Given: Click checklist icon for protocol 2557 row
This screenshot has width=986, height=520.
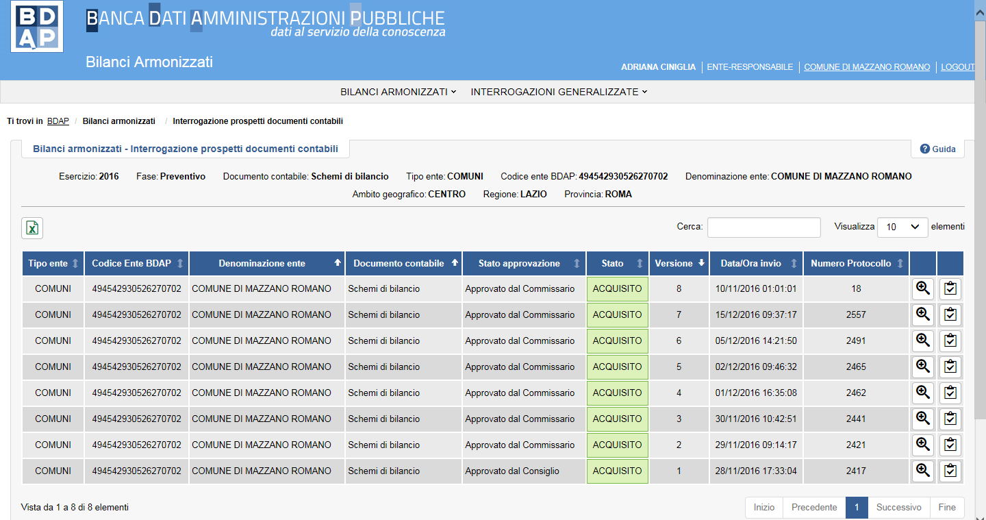Looking at the screenshot, I should pos(950,315).
